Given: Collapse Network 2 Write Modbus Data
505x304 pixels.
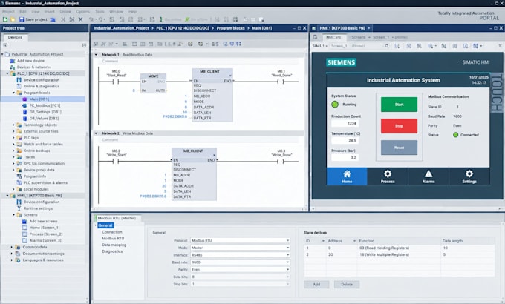Looking at the screenshot, I should 96,133.
